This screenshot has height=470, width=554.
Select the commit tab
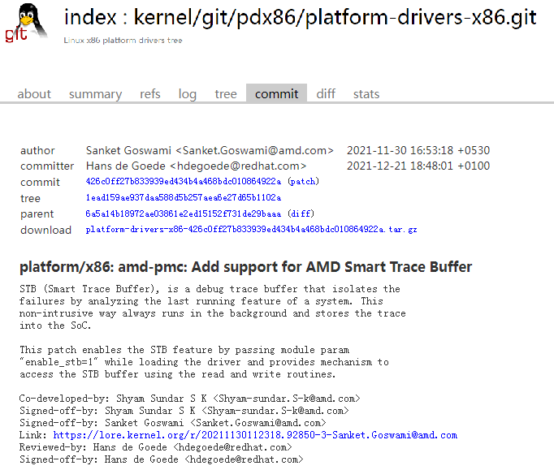click(277, 93)
